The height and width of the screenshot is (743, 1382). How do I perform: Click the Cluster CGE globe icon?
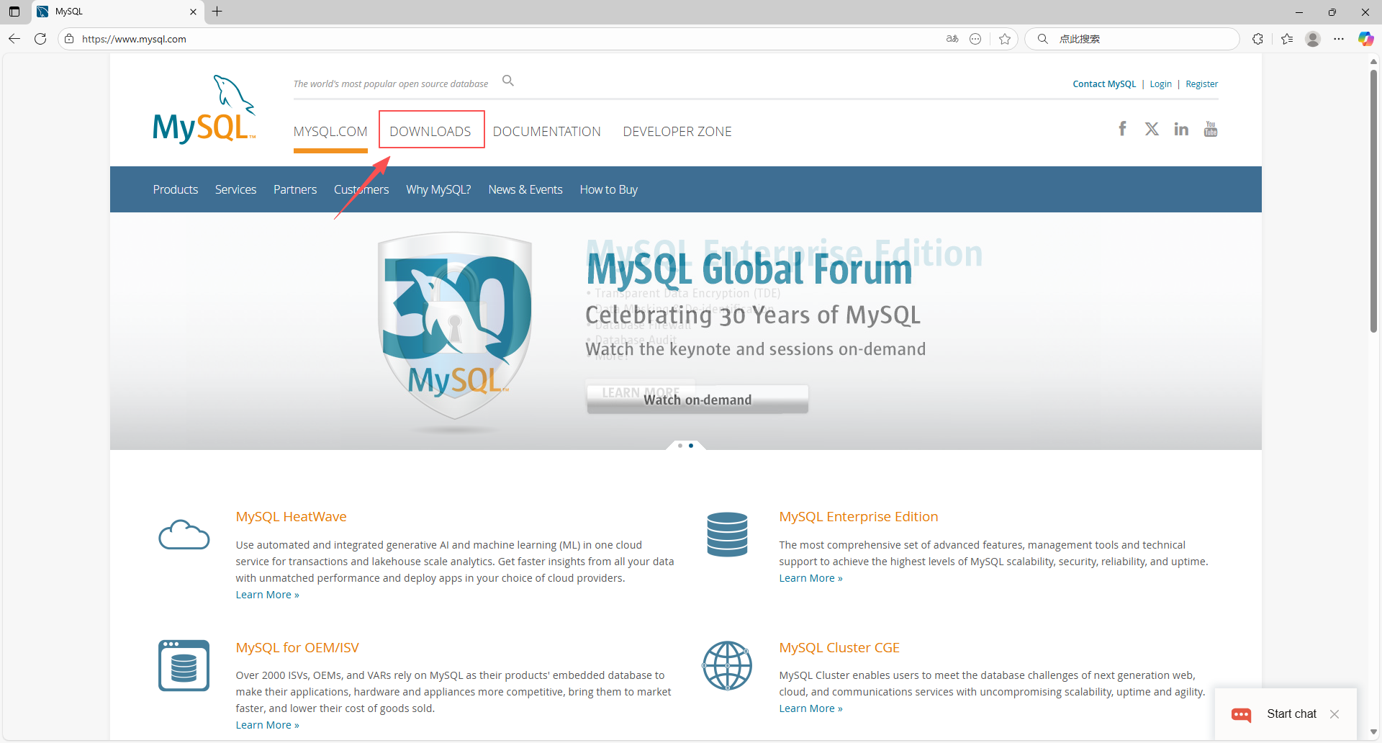coord(727,665)
